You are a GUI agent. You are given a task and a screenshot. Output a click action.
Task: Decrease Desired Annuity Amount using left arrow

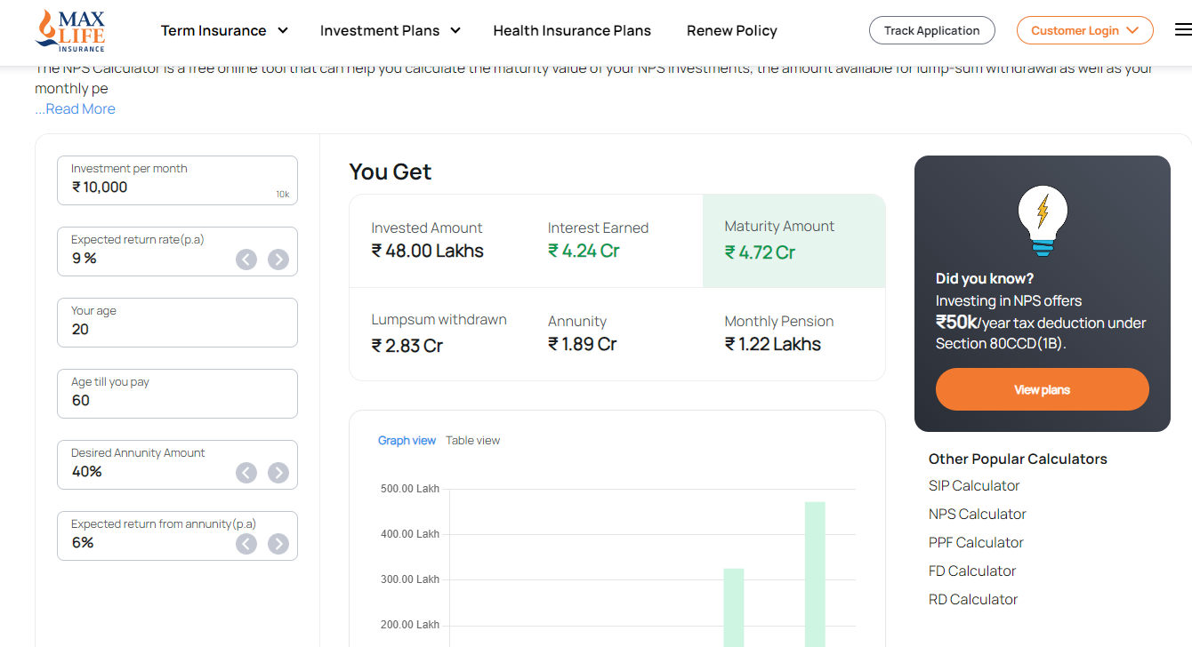pyautogui.click(x=246, y=473)
